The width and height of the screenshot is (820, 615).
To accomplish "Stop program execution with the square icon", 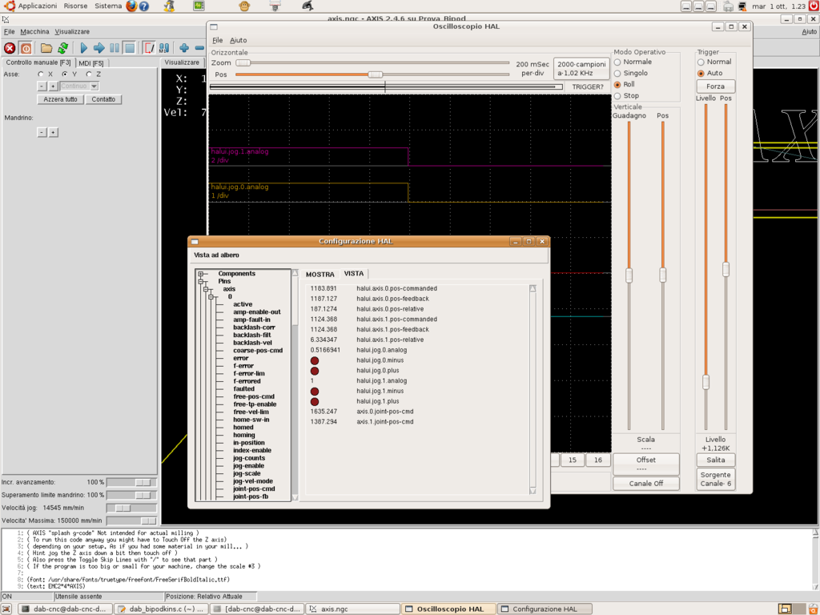I will (x=130, y=48).
